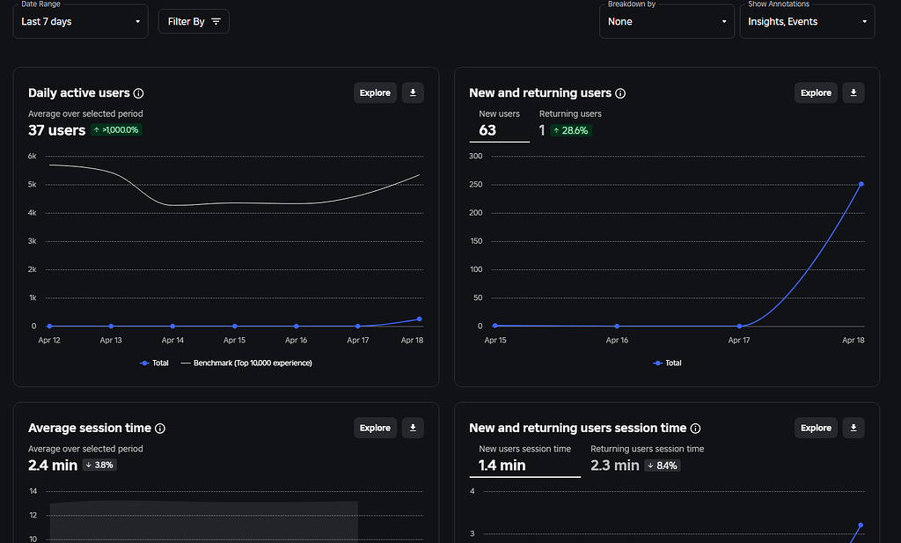
Task: Toggle the Total series on Daily active users
Action: 155,363
